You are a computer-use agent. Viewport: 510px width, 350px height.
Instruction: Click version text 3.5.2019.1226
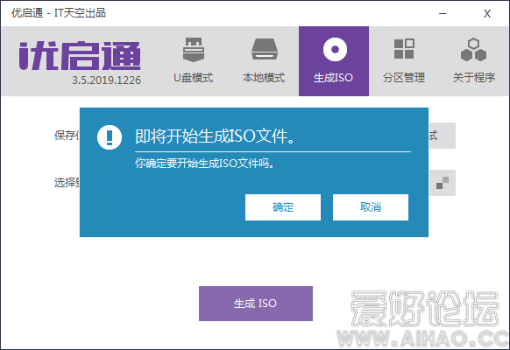106,80
